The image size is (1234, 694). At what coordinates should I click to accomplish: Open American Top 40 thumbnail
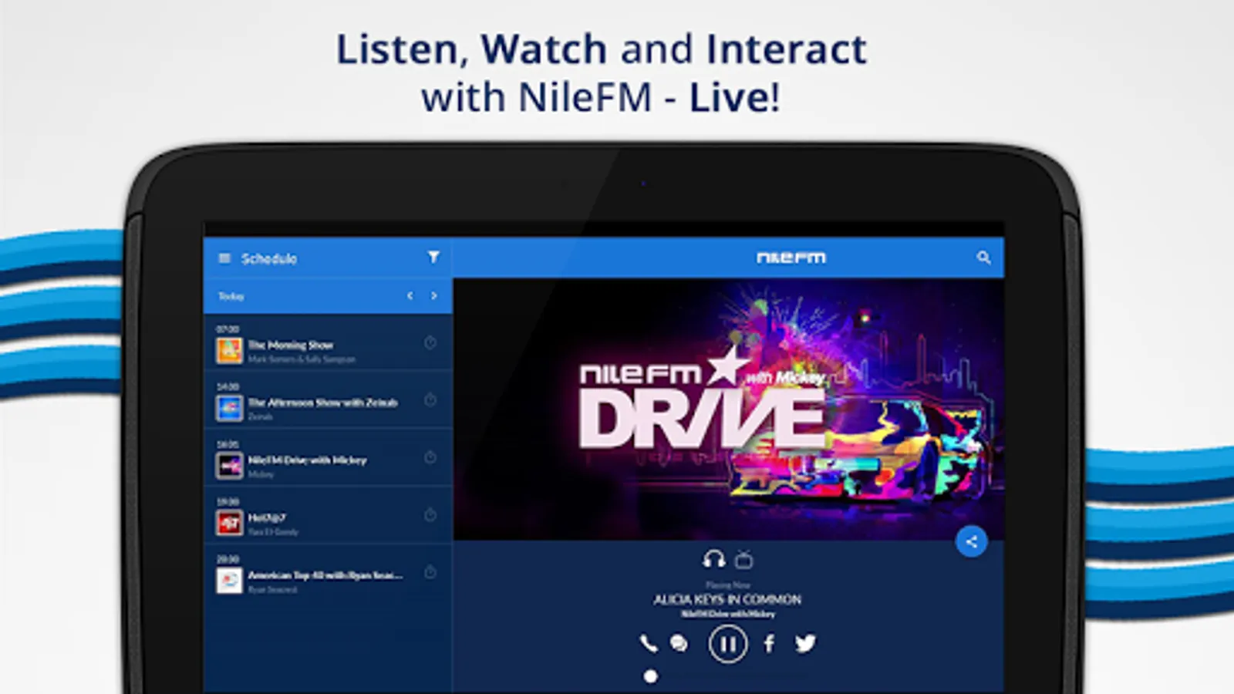pyautogui.click(x=229, y=581)
